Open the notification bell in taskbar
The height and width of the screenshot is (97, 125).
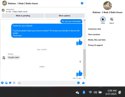coord(120,92)
